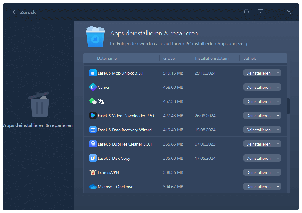Click the back arrow icon beside Zurück

[x=15, y=12]
